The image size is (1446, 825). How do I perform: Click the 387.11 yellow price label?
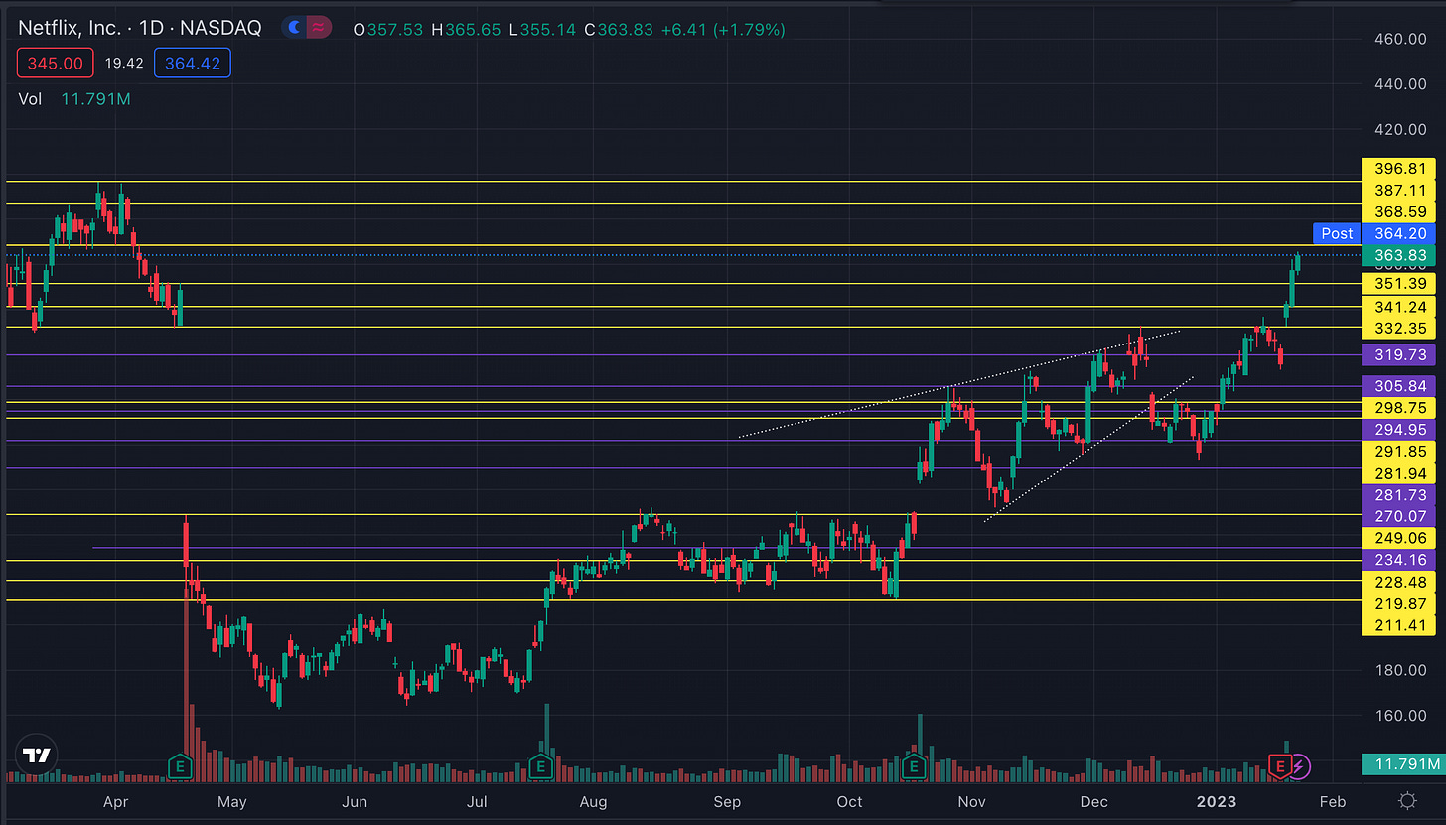pos(1400,190)
